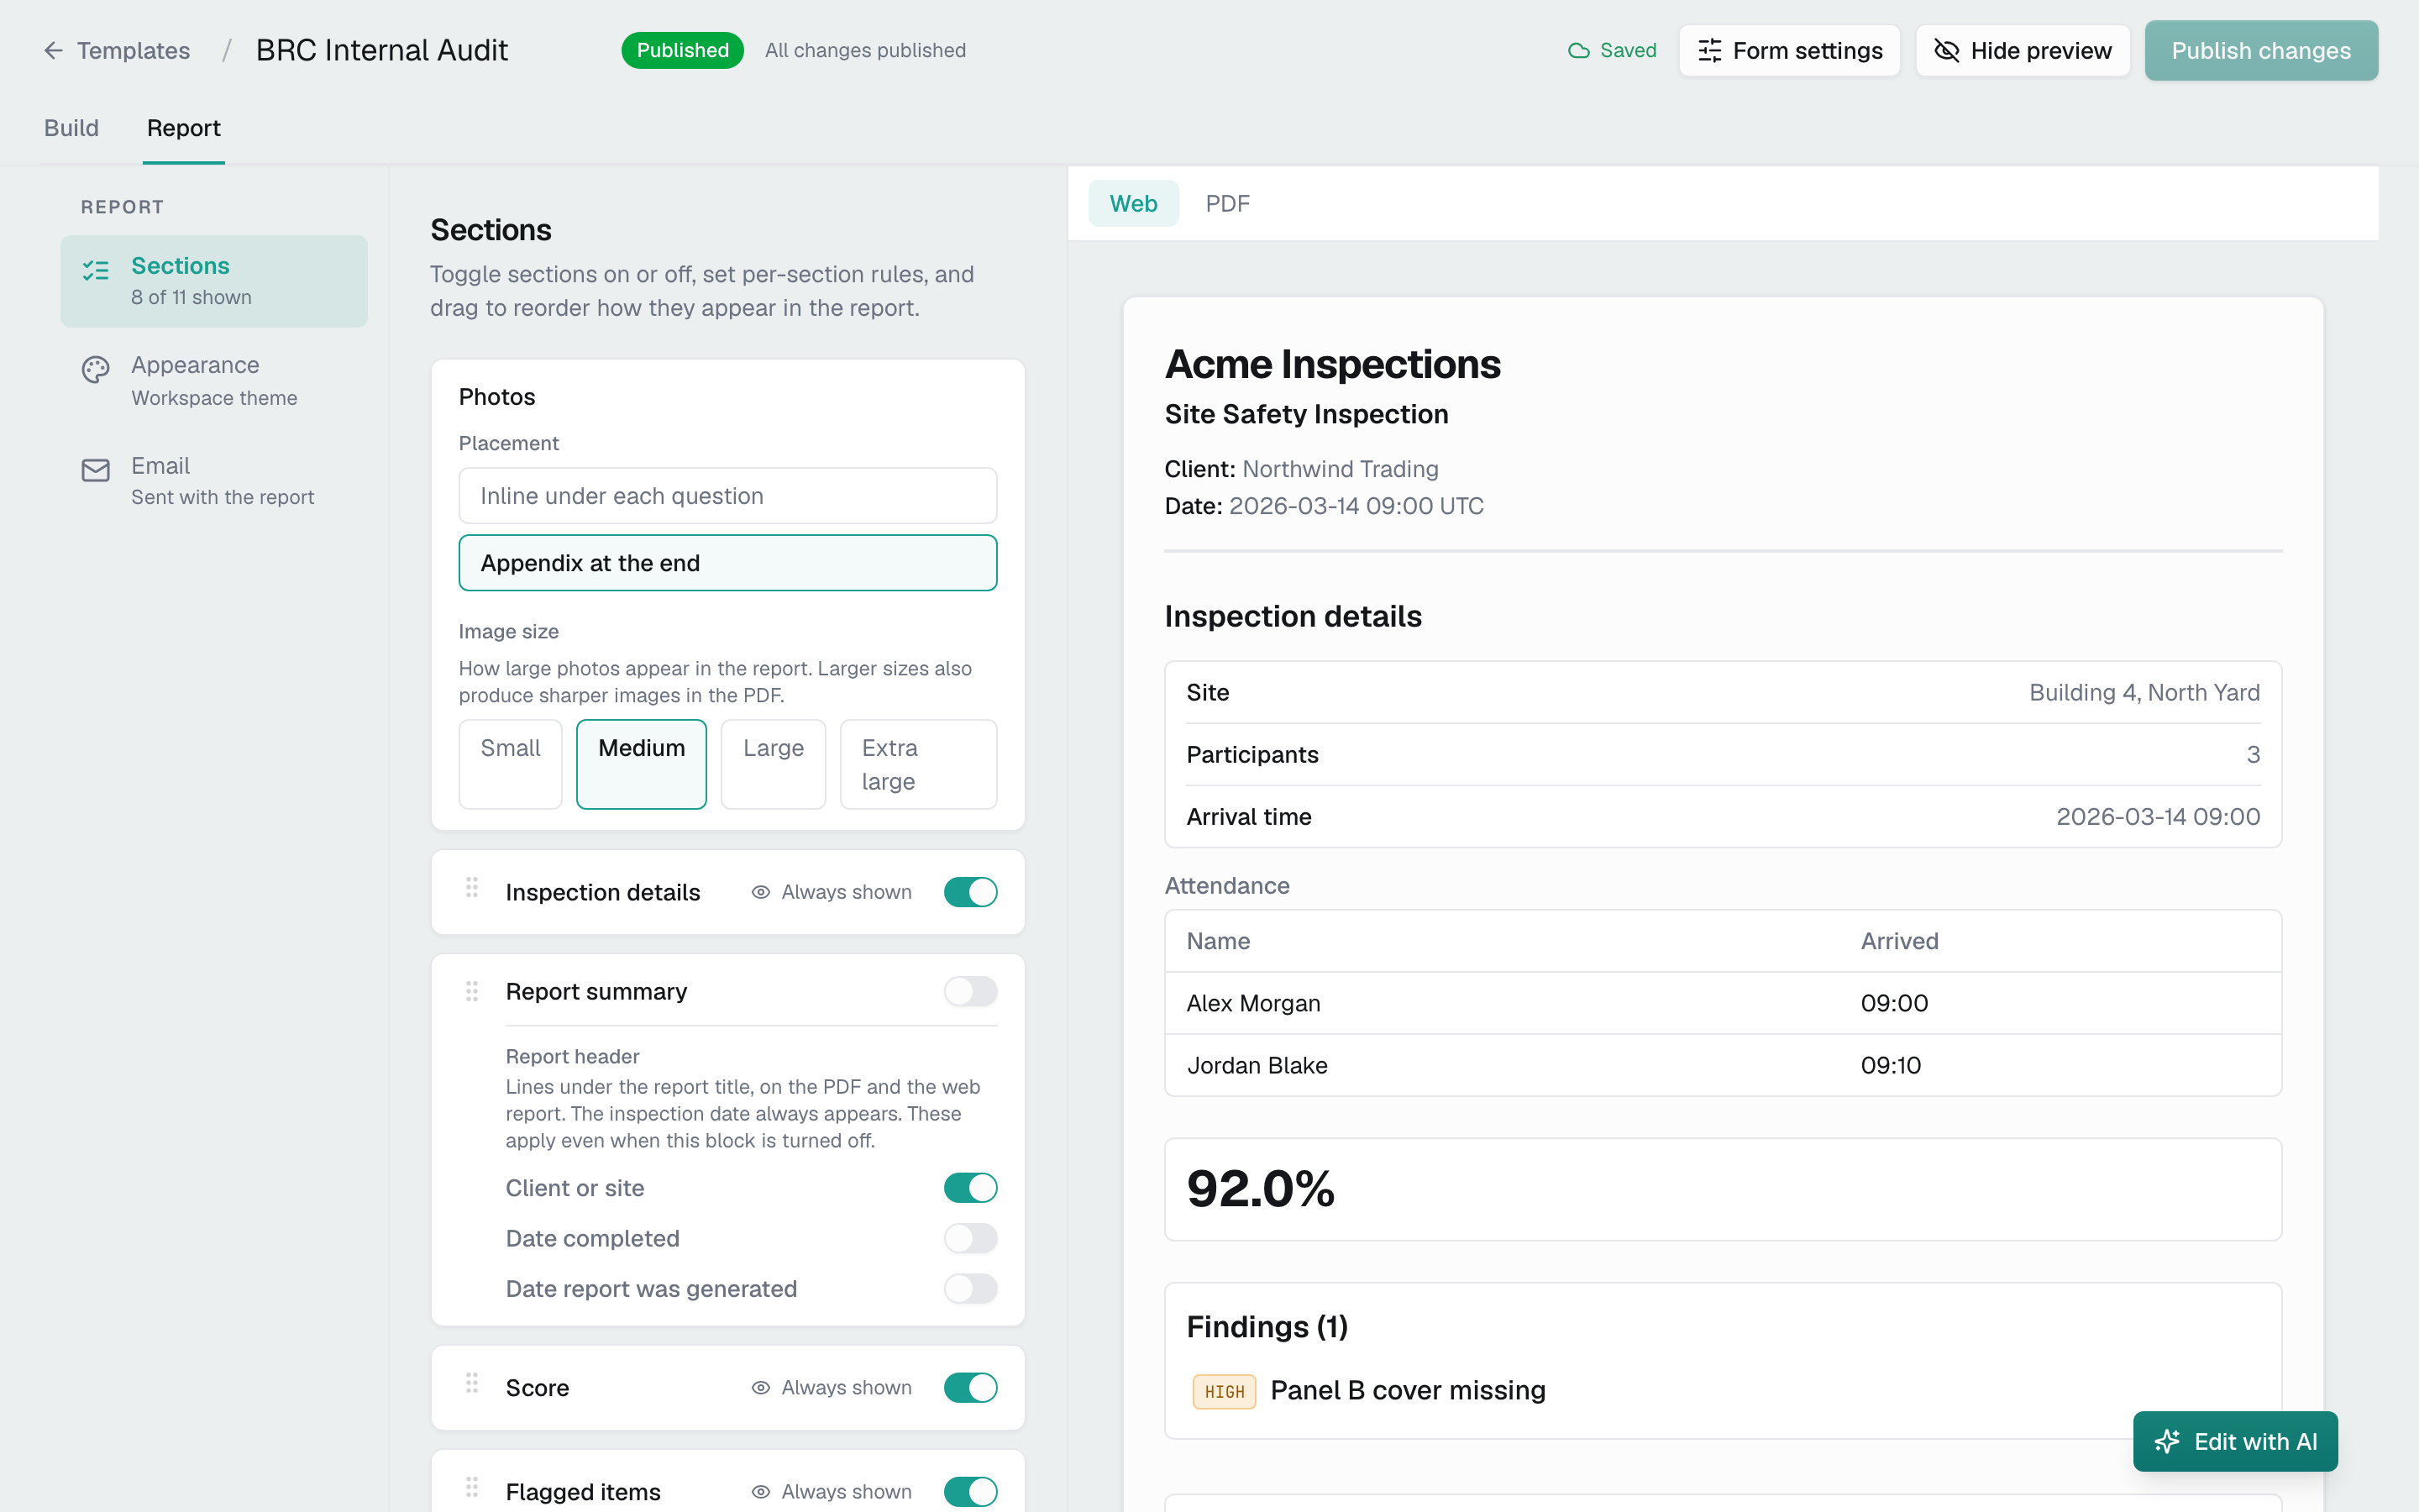Click the eye icon in Flagged items row

tap(761, 1492)
